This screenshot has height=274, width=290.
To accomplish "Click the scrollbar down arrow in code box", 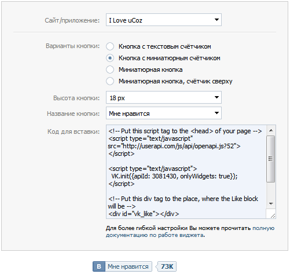I will click(x=271, y=204).
